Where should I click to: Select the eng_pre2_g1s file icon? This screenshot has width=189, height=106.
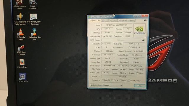click(x=22, y=64)
